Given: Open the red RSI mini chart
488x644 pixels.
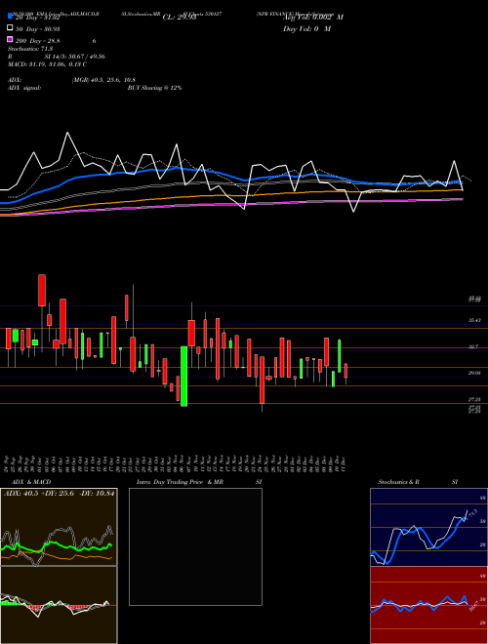Looking at the screenshot, I should [428, 605].
